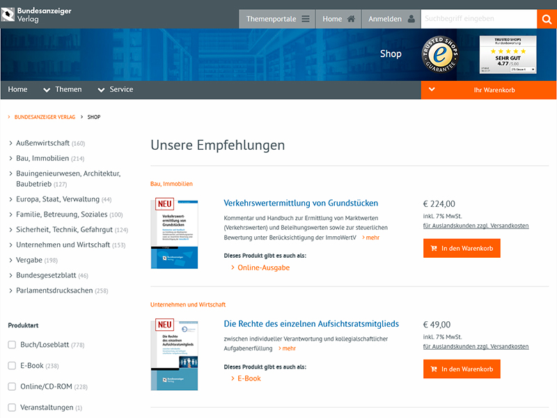Viewport: 557px width, 418px height.
Task: Click the € 49,00 price
Action: (x=437, y=325)
